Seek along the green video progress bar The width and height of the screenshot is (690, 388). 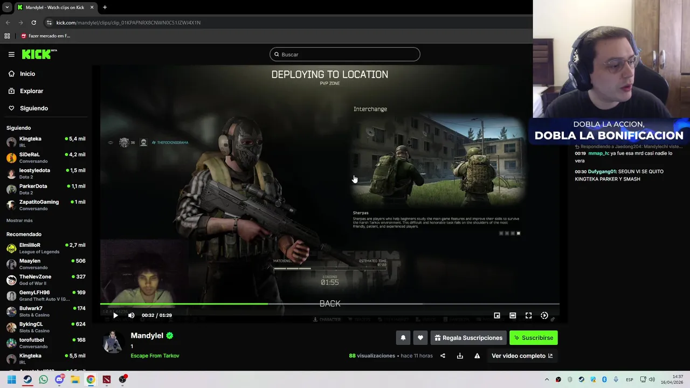point(329,304)
